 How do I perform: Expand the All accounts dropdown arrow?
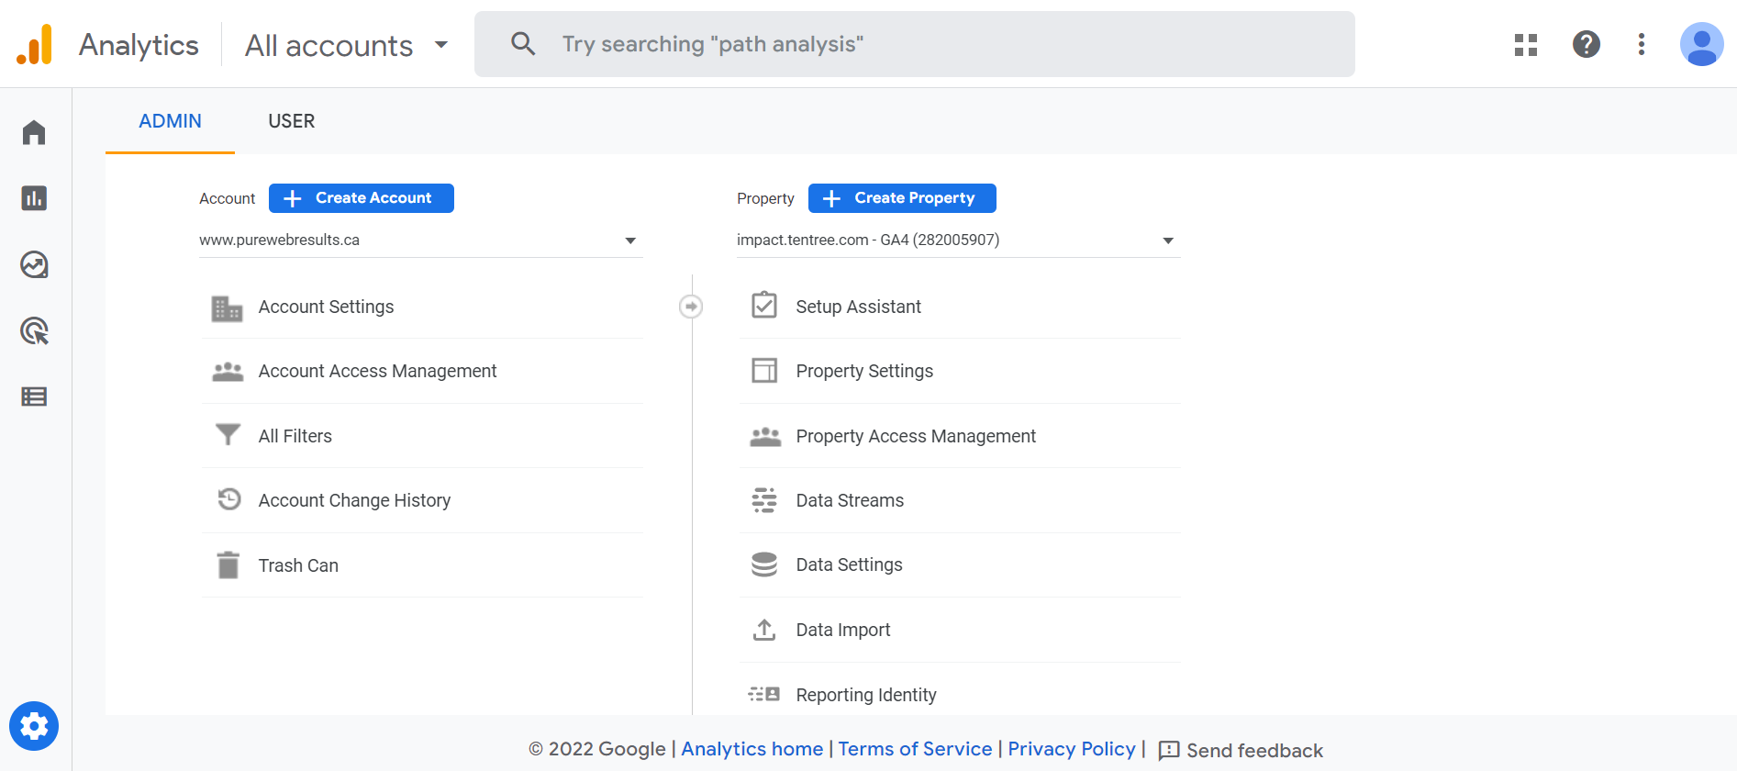[441, 44]
